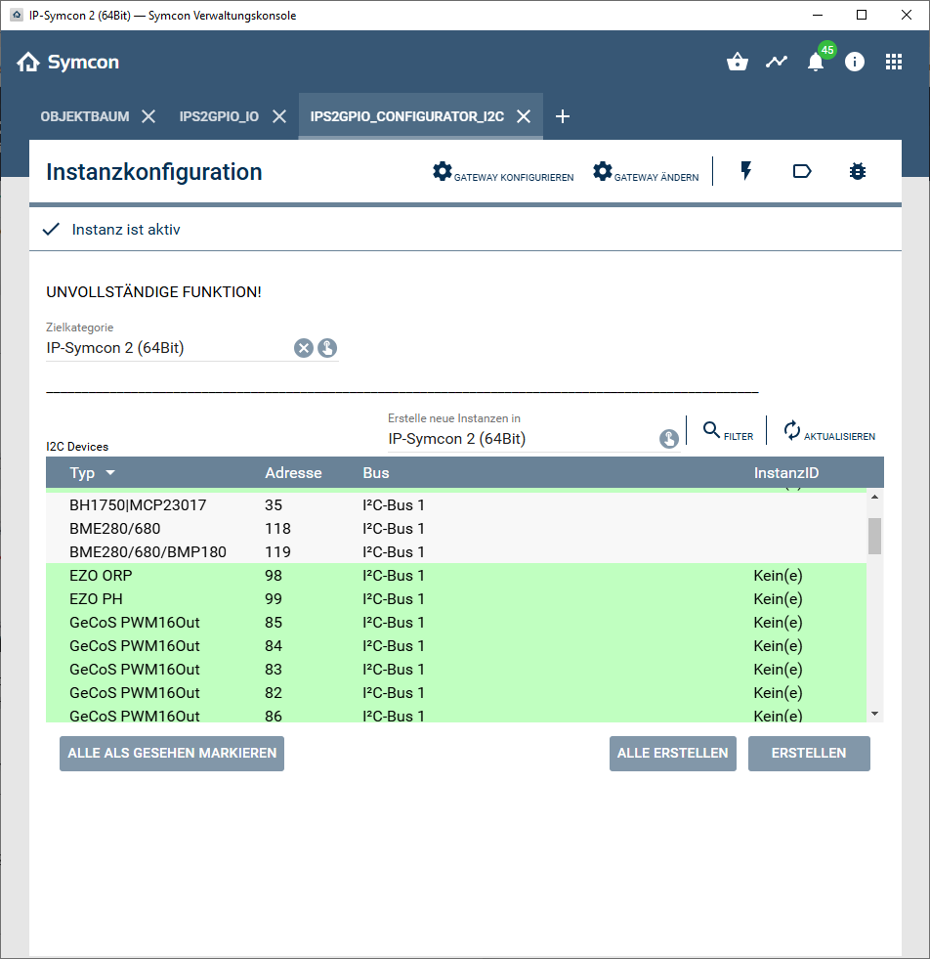Switch to the OBJEKTBAUM tab
Screen dimensions: 930x959
coord(85,116)
